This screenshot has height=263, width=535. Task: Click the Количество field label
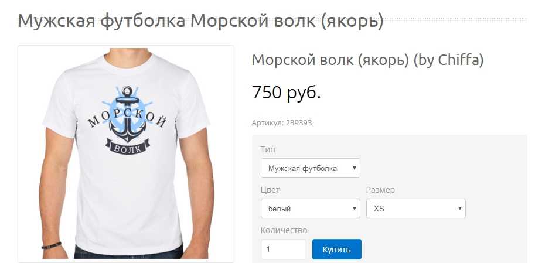pyautogui.click(x=284, y=230)
